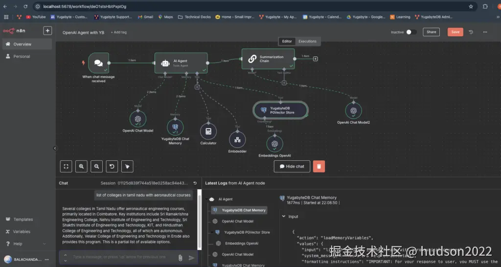Click Add tag next to workflow name
Viewport: 501px width, 267px height.
click(x=118, y=32)
